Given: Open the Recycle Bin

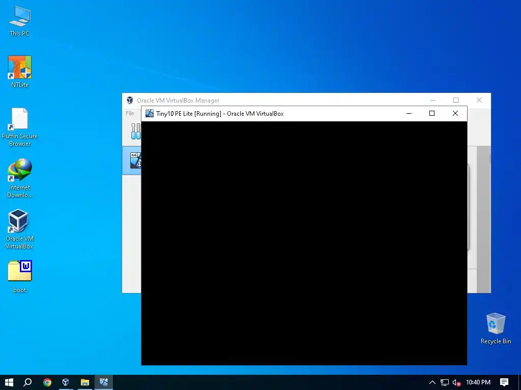Looking at the screenshot, I should [x=496, y=329].
